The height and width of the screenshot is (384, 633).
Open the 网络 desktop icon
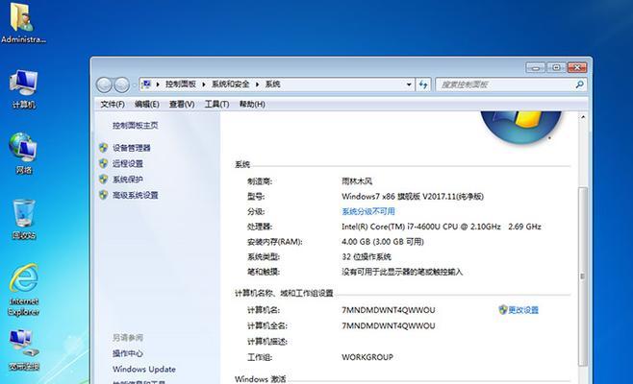pyautogui.click(x=24, y=153)
